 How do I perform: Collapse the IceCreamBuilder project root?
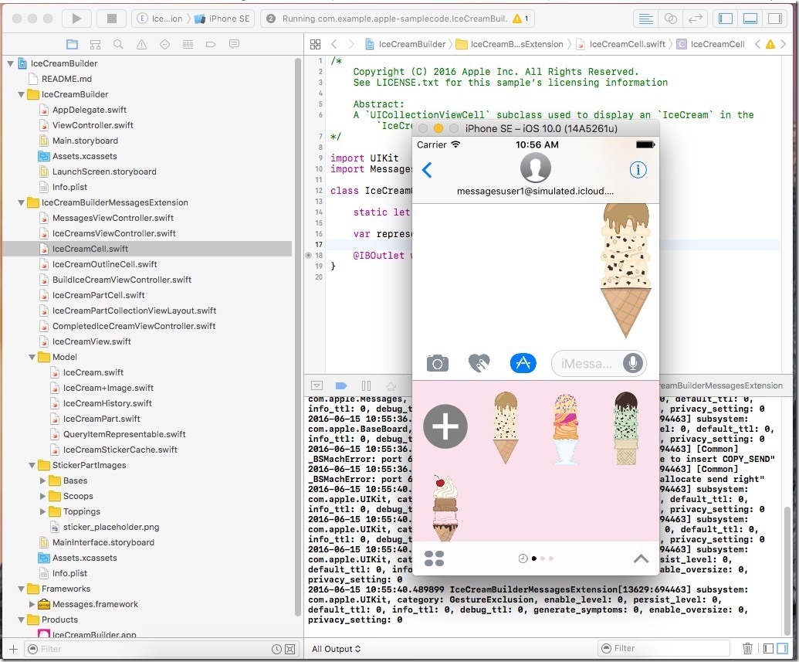(x=10, y=64)
